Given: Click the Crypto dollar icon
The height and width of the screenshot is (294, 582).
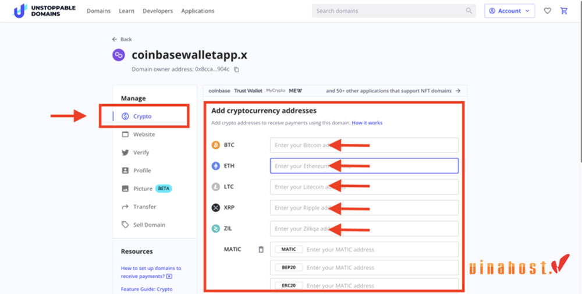Looking at the screenshot, I should [x=125, y=116].
